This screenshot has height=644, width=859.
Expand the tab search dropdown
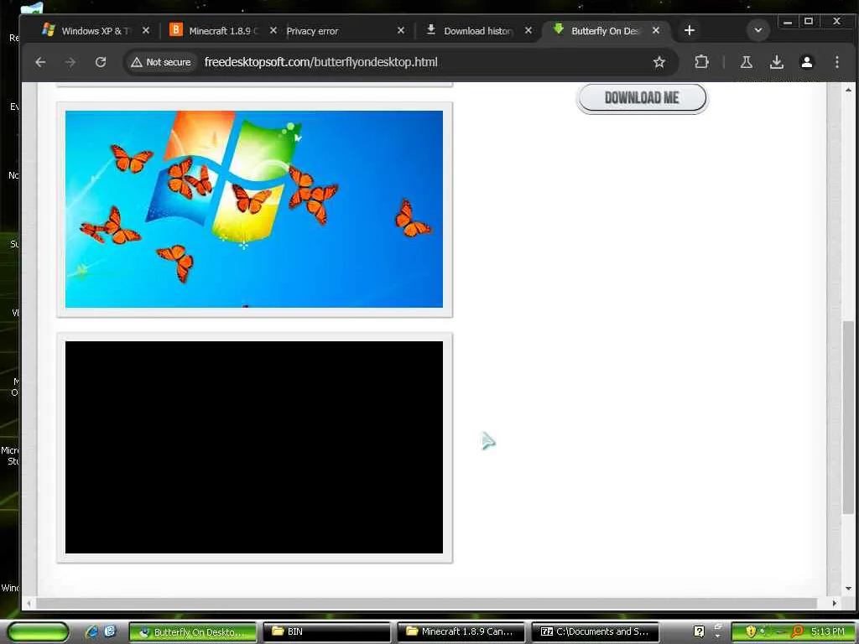click(758, 30)
